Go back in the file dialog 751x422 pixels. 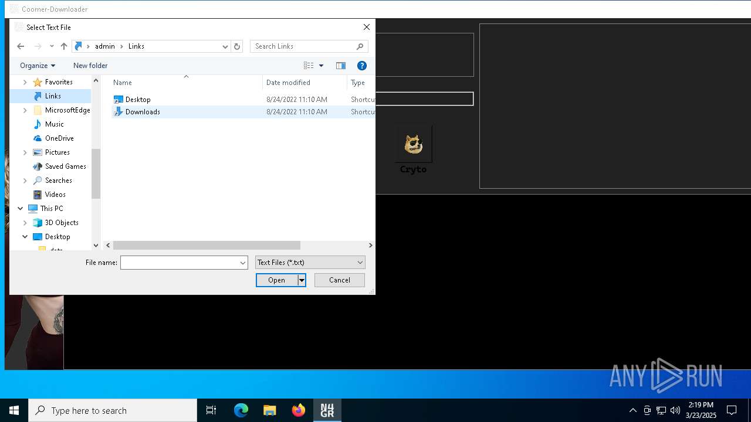click(x=21, y=46)
